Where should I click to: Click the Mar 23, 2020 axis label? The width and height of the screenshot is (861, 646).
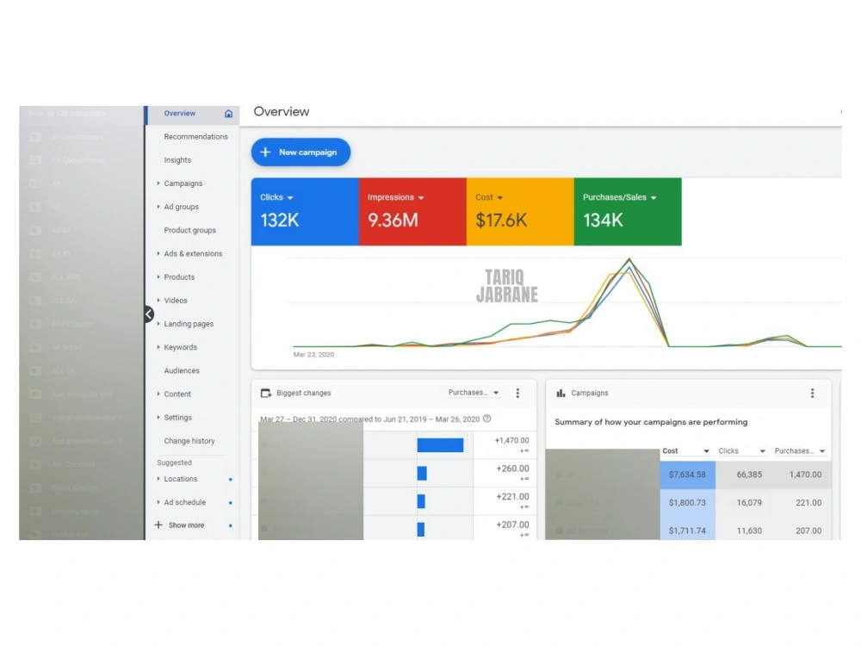pos(313,354)
